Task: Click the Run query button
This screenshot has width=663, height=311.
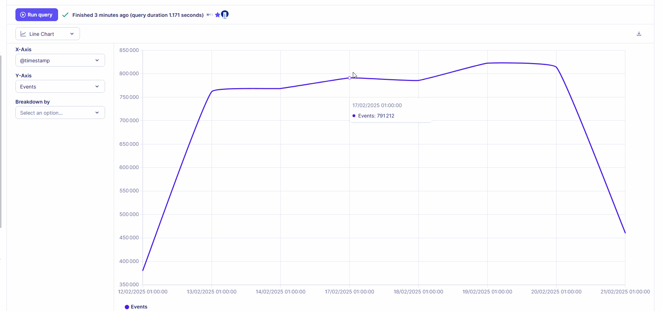Action: click(x=37, y=15)
